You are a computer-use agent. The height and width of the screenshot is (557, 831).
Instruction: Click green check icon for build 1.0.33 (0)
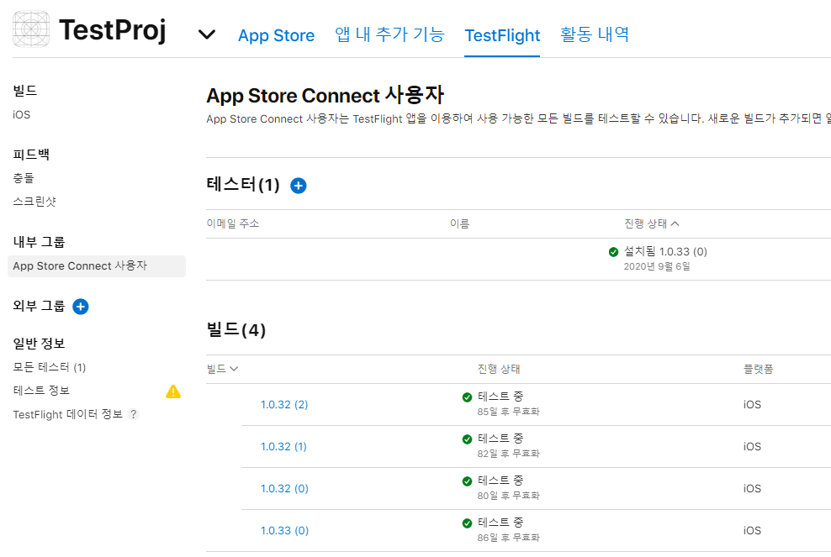(467, 523)
